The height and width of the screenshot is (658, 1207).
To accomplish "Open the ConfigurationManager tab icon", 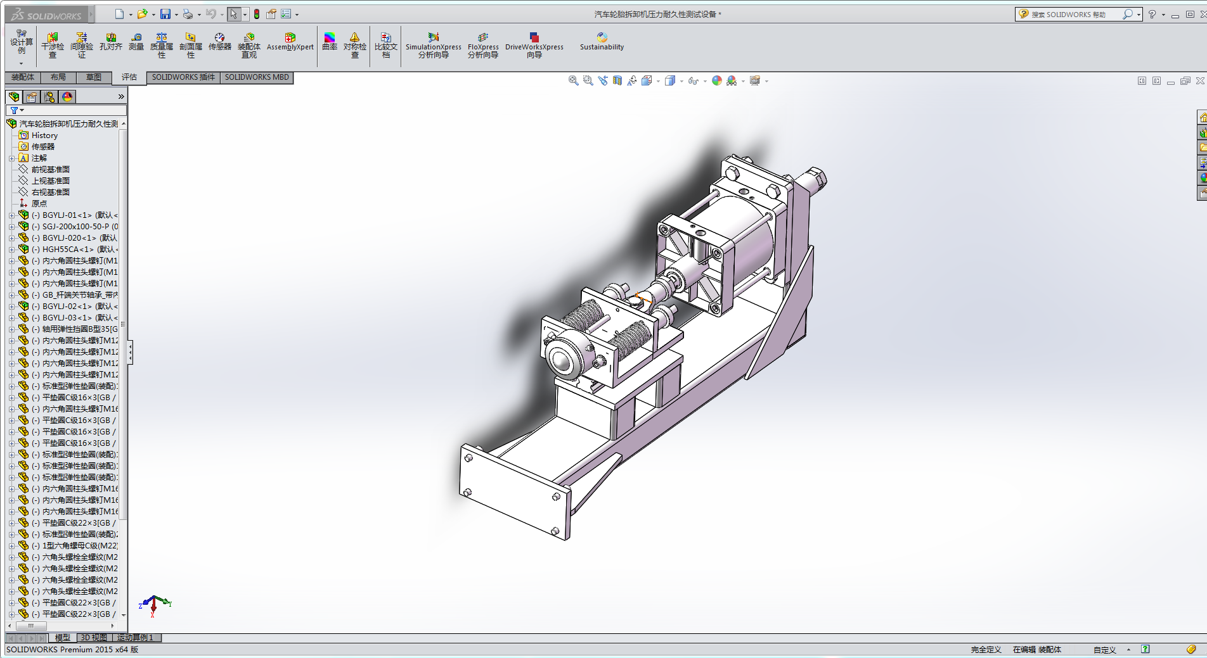I will point(49,97).
